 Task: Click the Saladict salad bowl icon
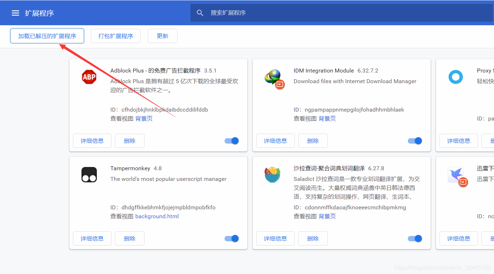tap(273, 174)
